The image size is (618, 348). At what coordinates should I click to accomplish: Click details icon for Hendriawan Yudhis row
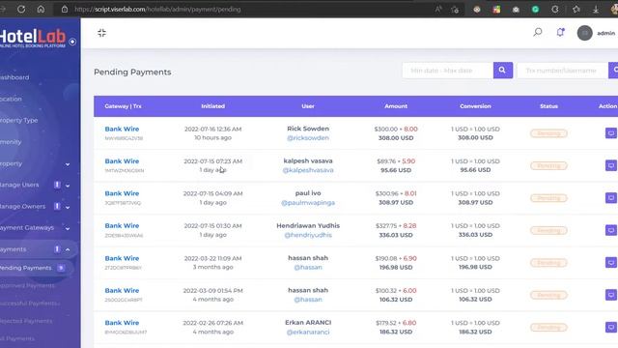(611, 230)
